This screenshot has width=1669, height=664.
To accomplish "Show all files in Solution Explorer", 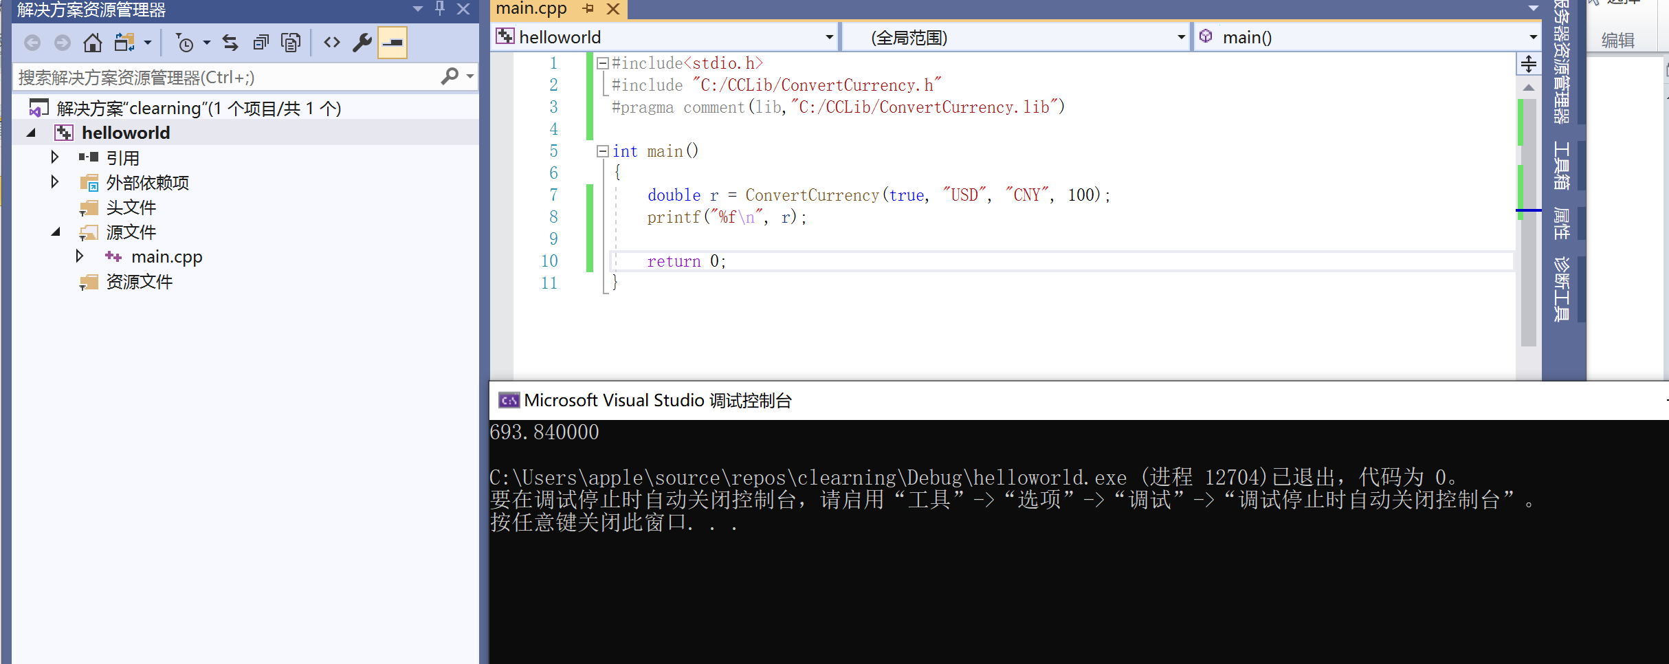I will [x=291, y=42].
